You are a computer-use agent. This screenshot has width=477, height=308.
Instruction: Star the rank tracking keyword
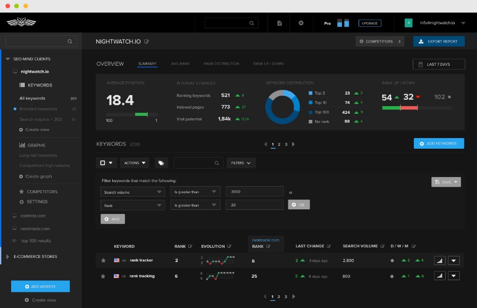coord(103,276)
